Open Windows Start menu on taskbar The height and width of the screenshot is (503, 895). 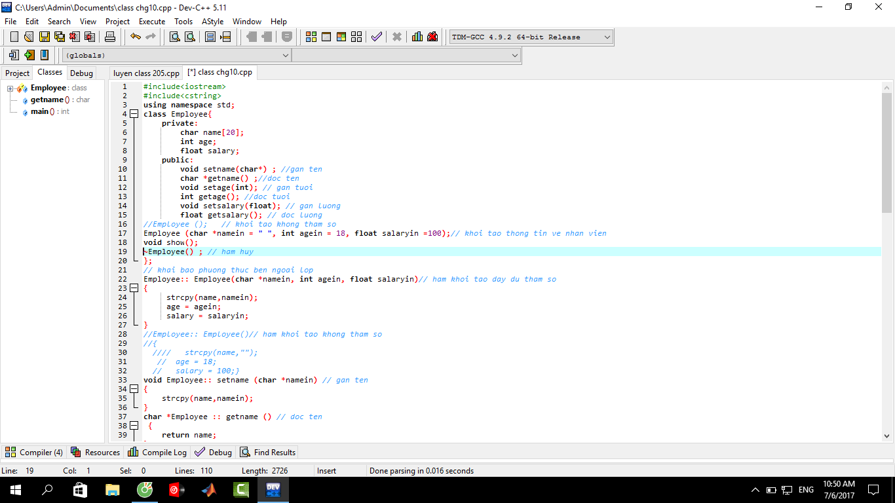click(16, 489)
